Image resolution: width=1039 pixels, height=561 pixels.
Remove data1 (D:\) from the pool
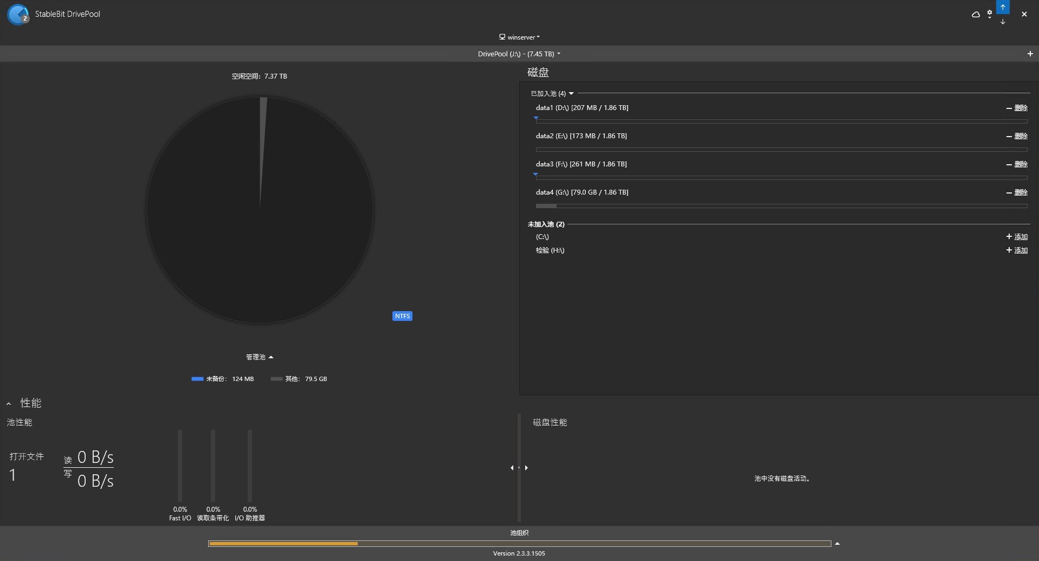[x=1017, y=108]
